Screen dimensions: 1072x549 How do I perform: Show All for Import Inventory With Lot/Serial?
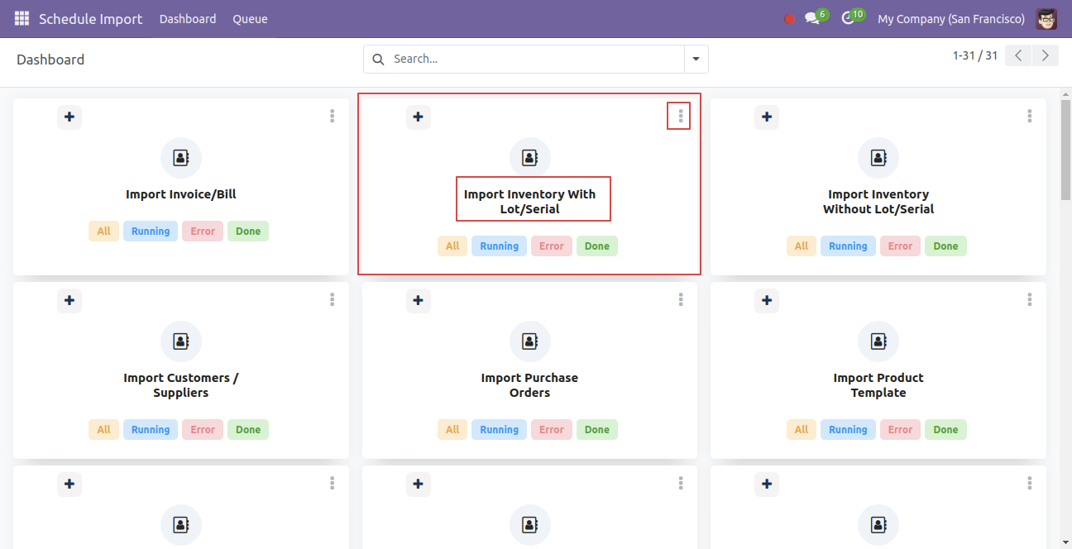452,246
